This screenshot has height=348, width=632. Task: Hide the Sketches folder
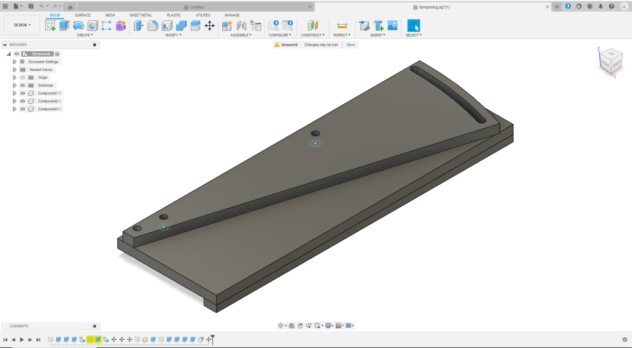pos(23,85)
